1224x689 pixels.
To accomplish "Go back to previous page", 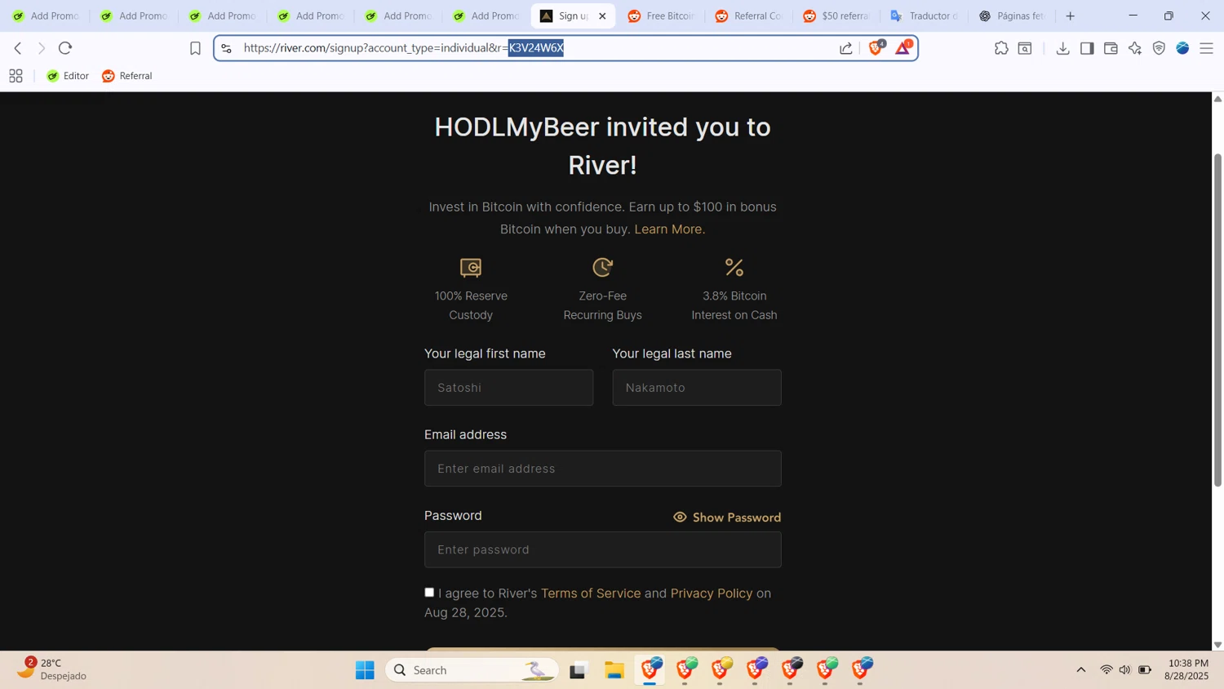I will pyautogui.click(x=18, y=48).
